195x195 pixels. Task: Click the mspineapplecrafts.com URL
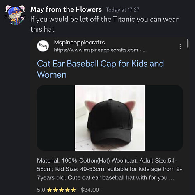pyautogui.click(x=96, y=50)
